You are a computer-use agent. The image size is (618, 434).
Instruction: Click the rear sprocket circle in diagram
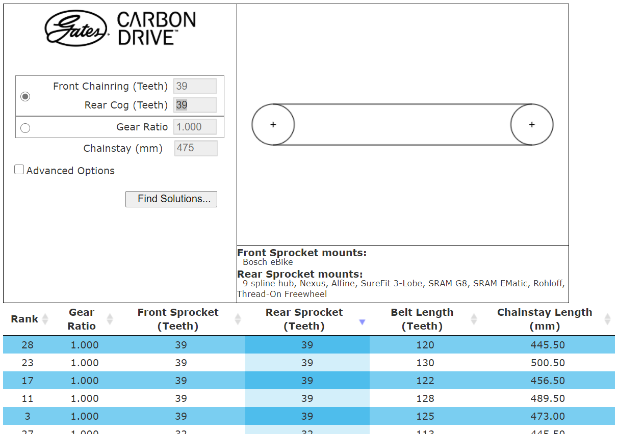[x=532, y=125]
